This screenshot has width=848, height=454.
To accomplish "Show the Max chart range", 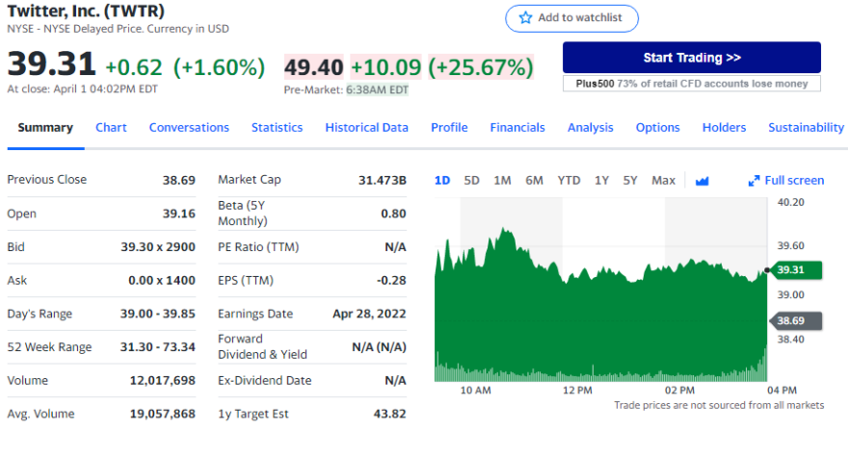I will pos(663,181).
